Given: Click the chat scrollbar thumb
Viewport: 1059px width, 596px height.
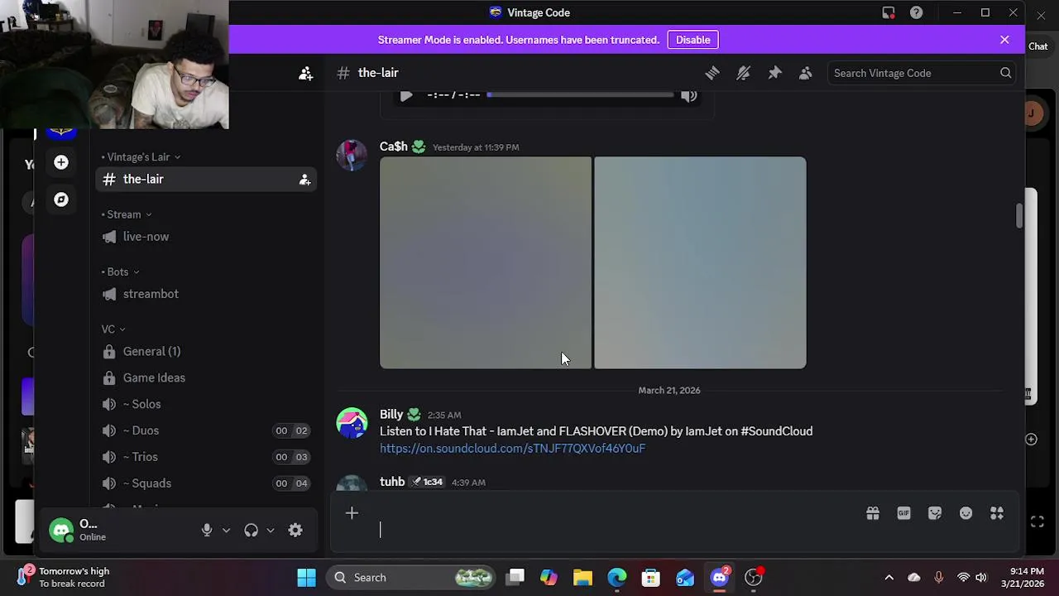Looking at the screenshot, I should click(1019, 216).
